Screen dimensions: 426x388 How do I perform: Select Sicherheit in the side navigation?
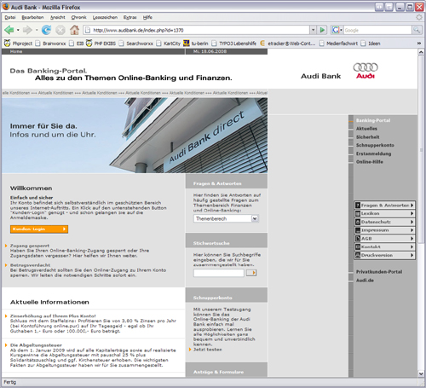(368, 137)
